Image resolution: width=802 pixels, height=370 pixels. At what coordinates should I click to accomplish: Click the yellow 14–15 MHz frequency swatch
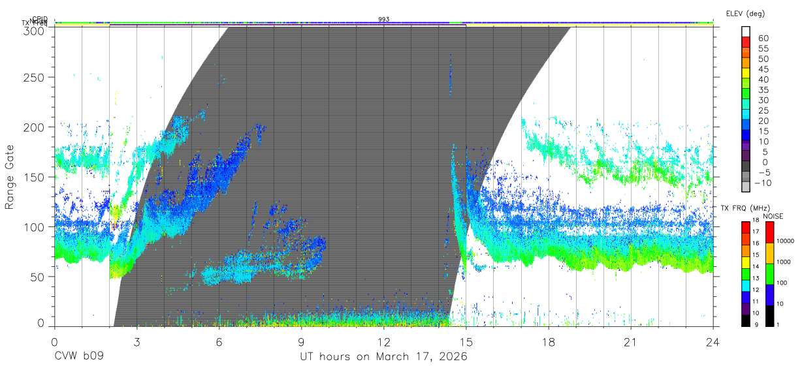pyautogui.click(x=746, y=262)
